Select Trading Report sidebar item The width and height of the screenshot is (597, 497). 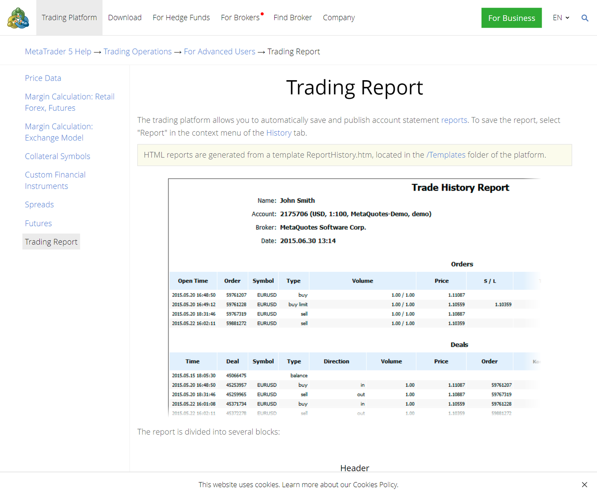[x=51, y=242]
